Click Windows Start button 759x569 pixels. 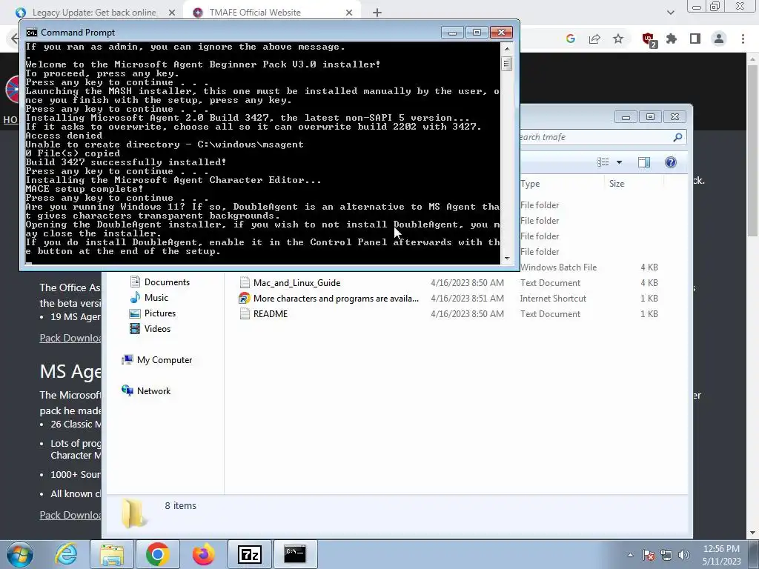20,554
